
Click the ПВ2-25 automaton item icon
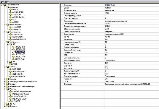(10, 9)
